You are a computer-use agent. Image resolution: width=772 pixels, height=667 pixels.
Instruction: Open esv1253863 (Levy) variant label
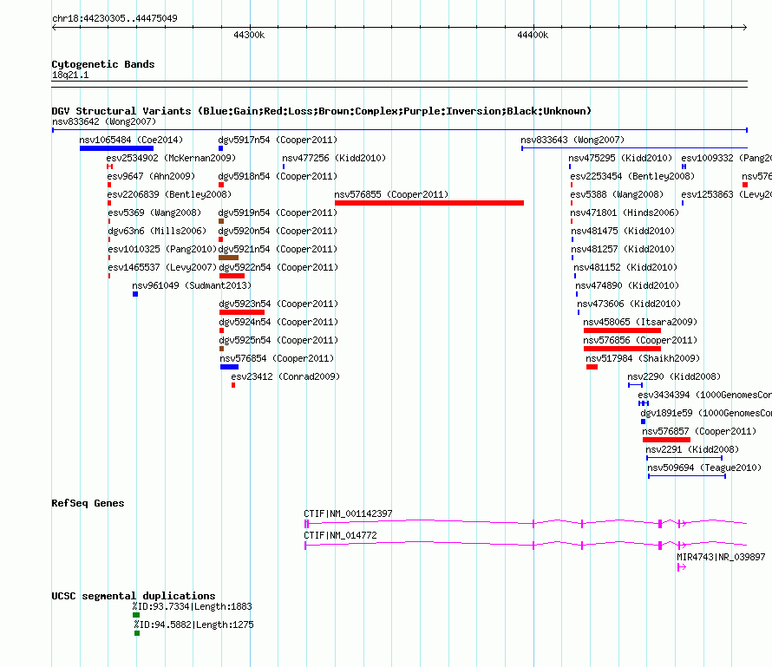727,194
